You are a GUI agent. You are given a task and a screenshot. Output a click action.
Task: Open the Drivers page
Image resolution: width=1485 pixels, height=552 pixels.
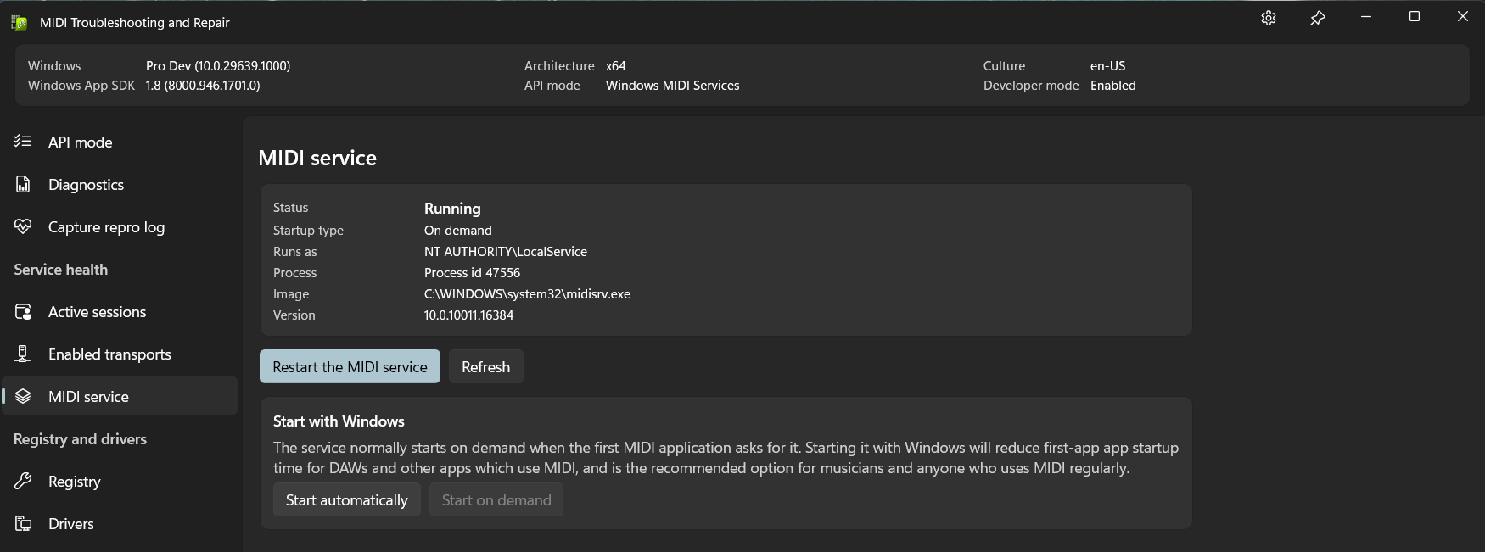[120, 523]
